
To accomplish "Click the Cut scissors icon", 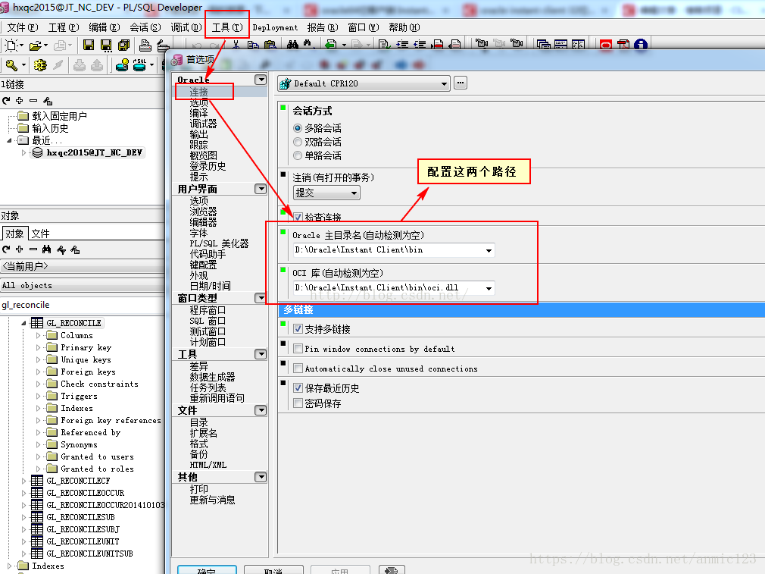I will coord(236,45).
